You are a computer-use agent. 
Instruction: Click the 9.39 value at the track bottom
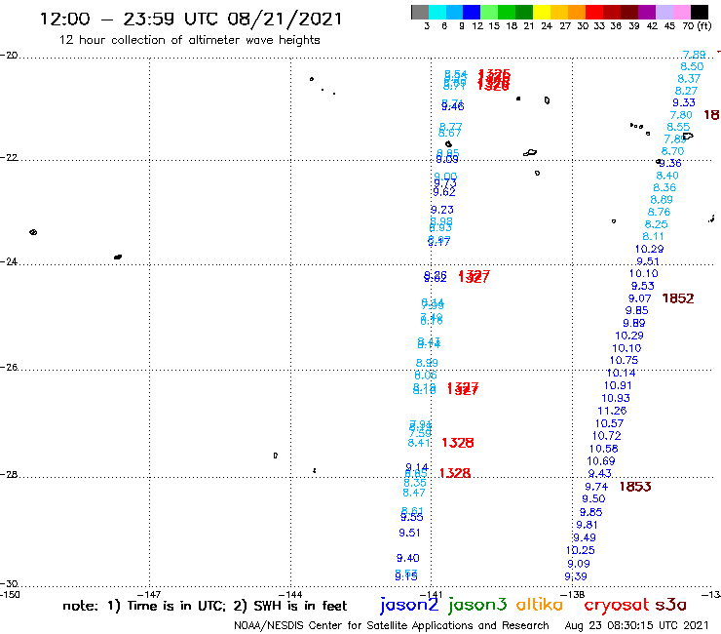click(x=576, y=576)
